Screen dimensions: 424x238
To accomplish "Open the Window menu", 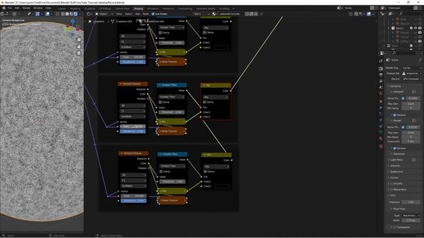I will coord(38,8).
